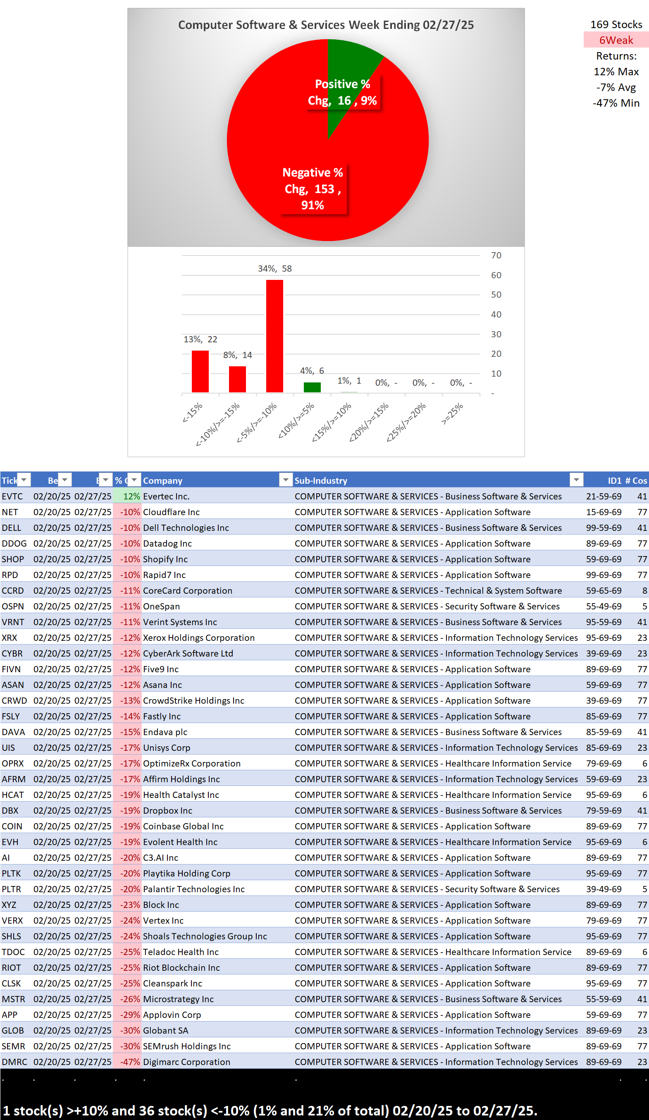The width and height of the screenshot is (649, 1120).
Task: Click the green 12% change cell for Evertec
Action: pyautogui.click(x=127, y=496)
